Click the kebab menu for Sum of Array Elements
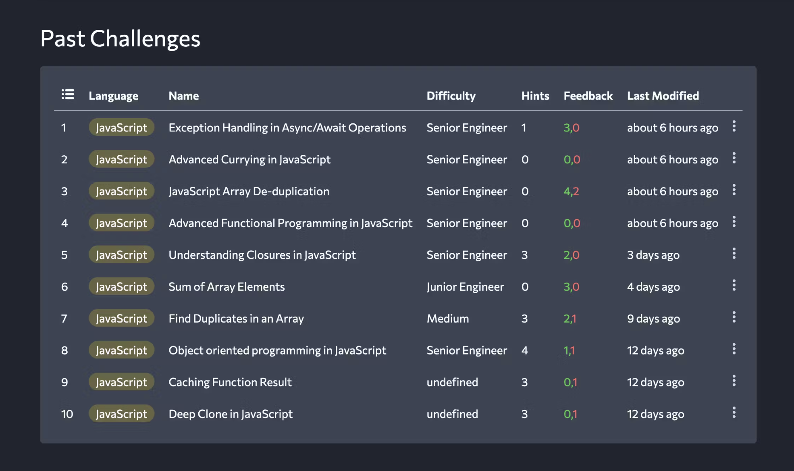The image size is (794, 471). (x=734, y=286)
